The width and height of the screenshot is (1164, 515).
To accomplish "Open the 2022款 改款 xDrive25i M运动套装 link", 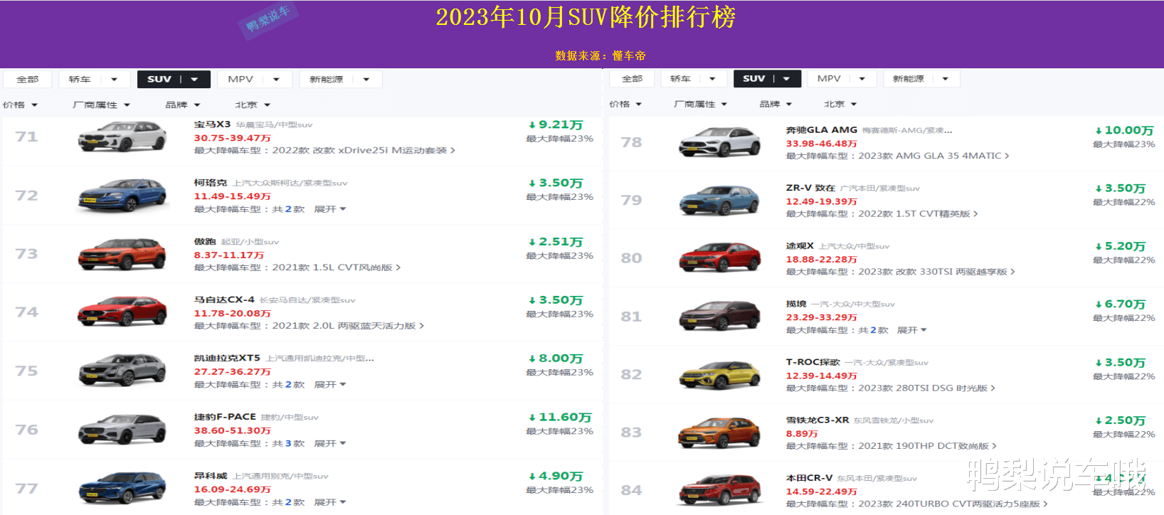I will [363, 150].
